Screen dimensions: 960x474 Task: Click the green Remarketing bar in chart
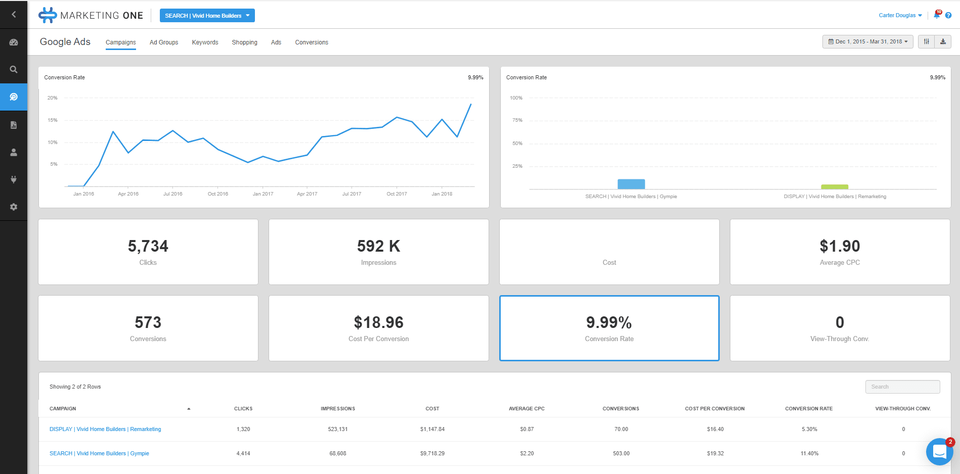point(835,187)
